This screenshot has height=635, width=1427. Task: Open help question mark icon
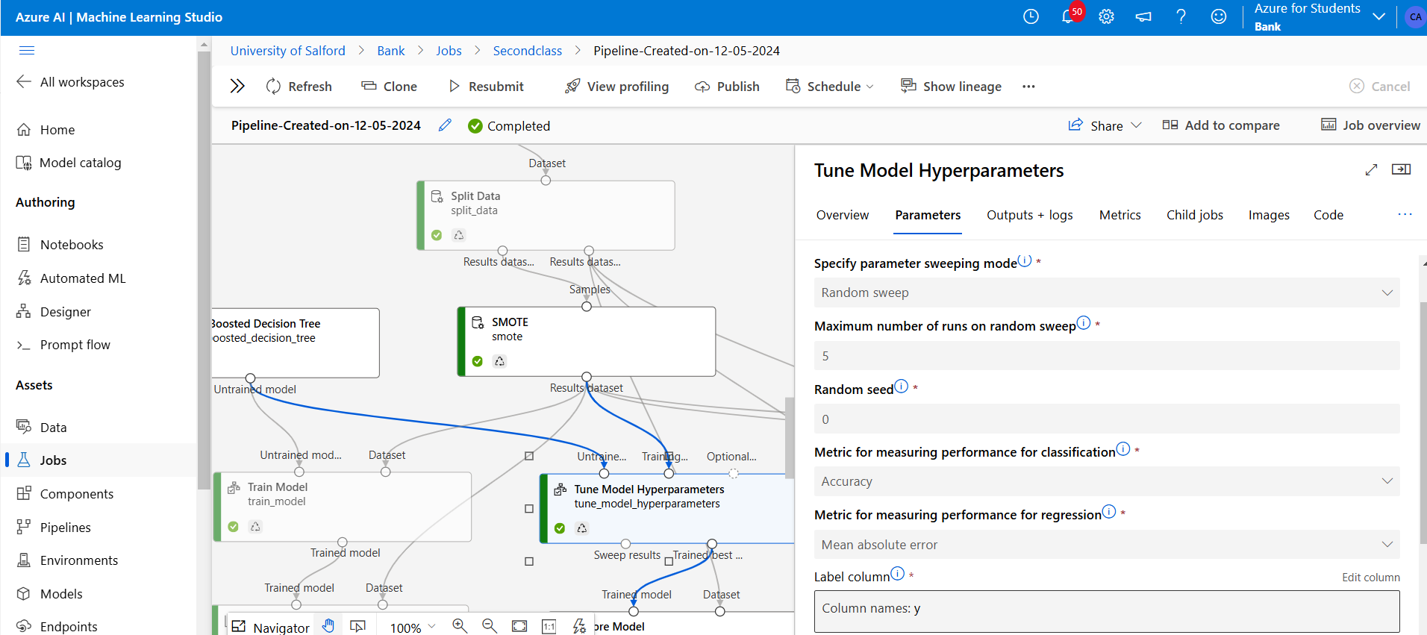coord(1181,16)
